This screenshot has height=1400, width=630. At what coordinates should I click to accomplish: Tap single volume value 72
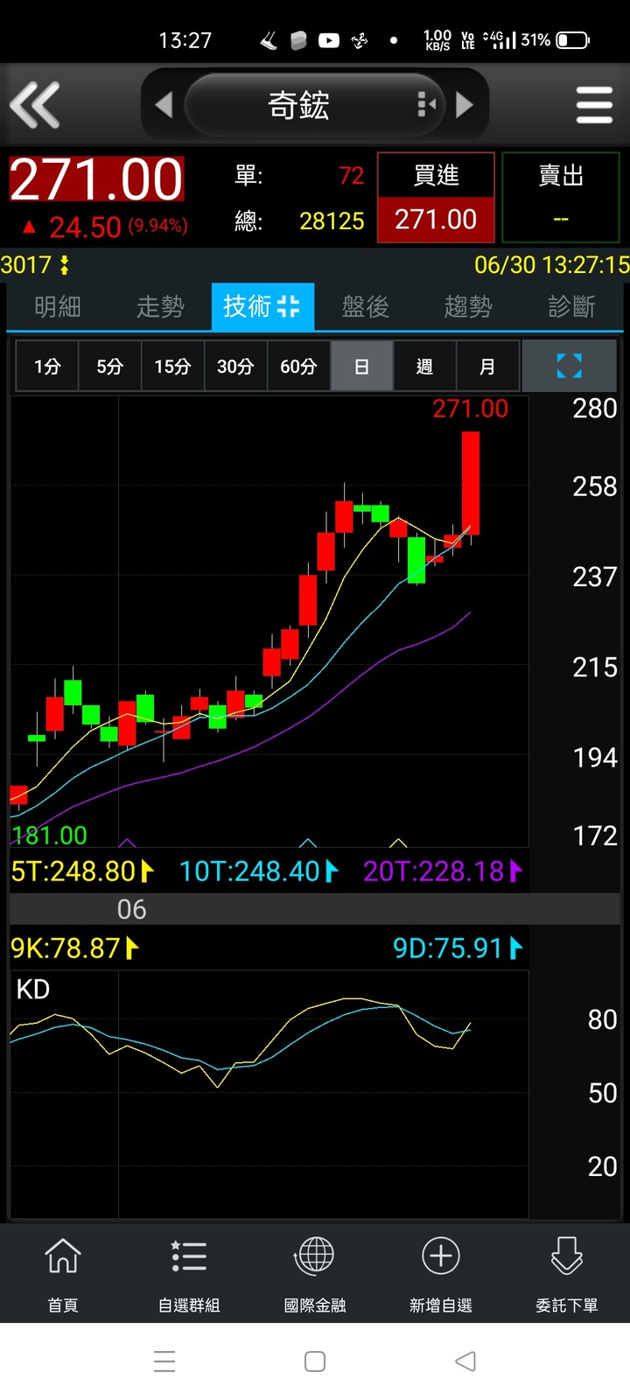tap(351, 176)
